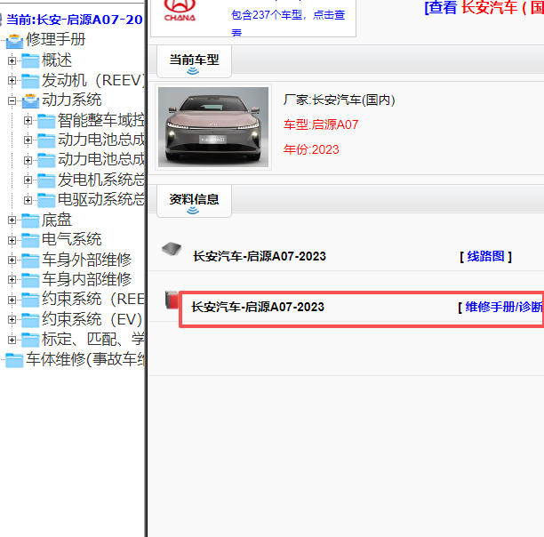Expand the 约束系统 (EV) tree node
The height and width of the screenshot is (537, 544).
coord(12,319)
